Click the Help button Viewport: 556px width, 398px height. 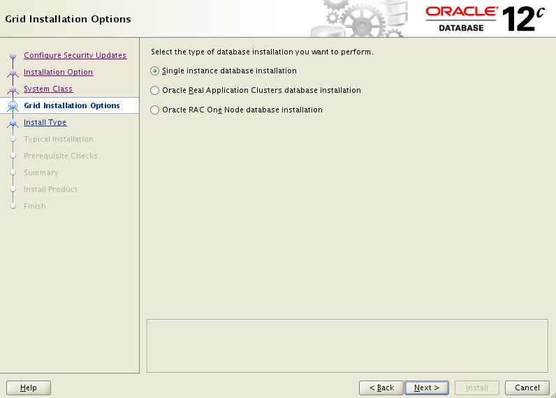pos(29,388)
